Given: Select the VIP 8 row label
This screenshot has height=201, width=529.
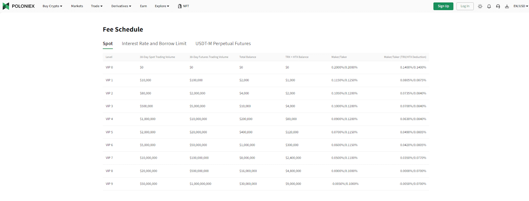Looking at the screenshot, I should tap(109, 171).
